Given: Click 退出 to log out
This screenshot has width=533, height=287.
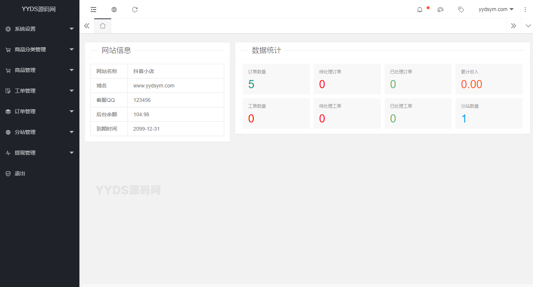Looking at the screenshot, I should (20, 173).
